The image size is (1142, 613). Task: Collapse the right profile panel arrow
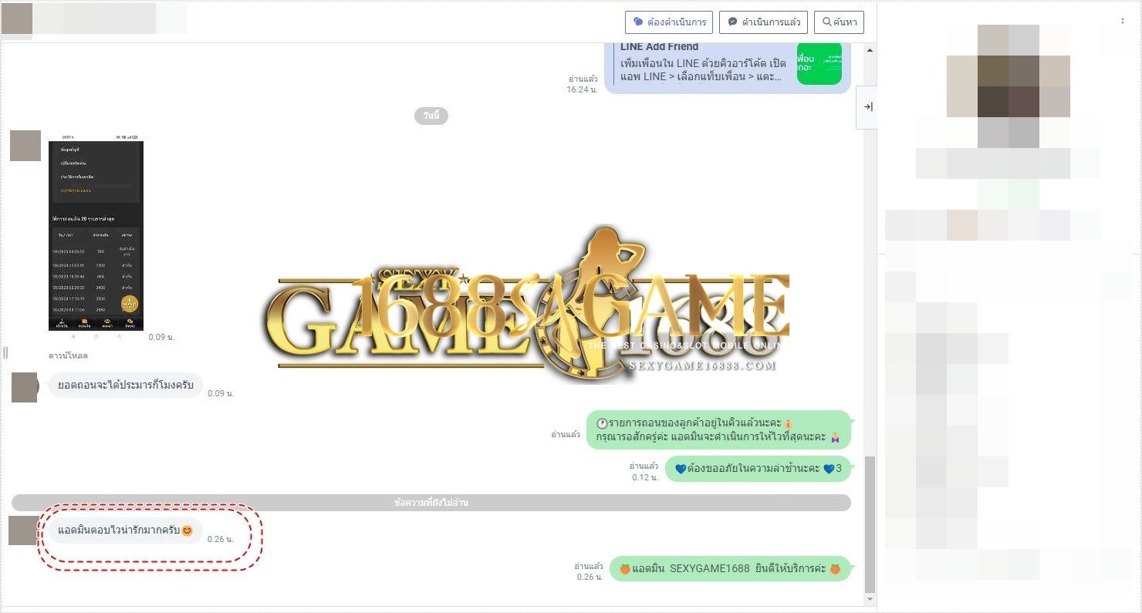coord(867,107)
